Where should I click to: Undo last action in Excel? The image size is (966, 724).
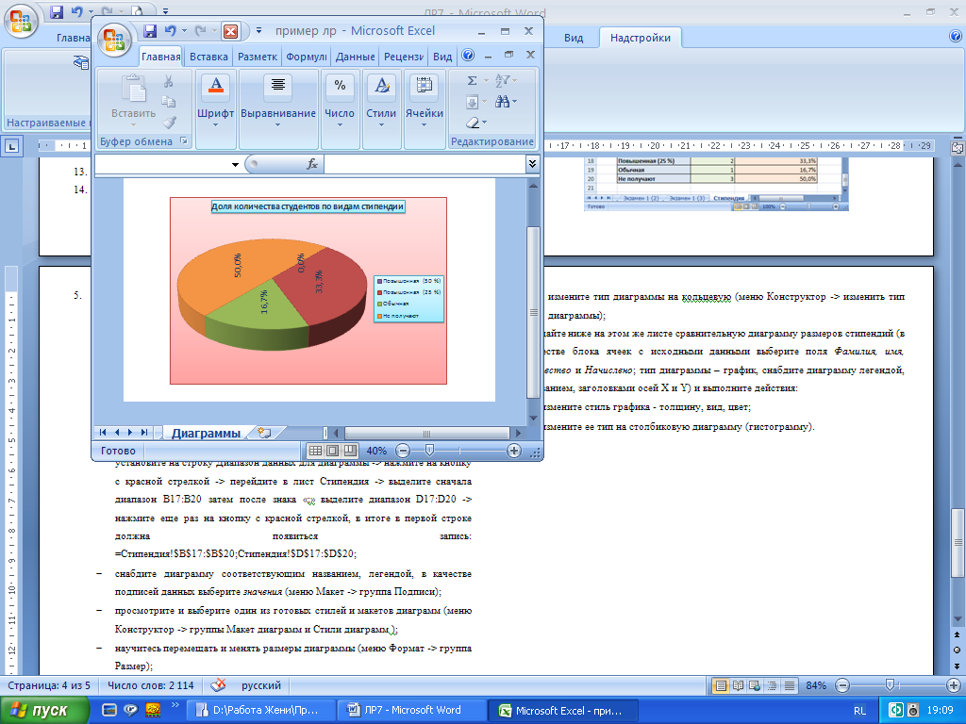(x=171, y=31)
